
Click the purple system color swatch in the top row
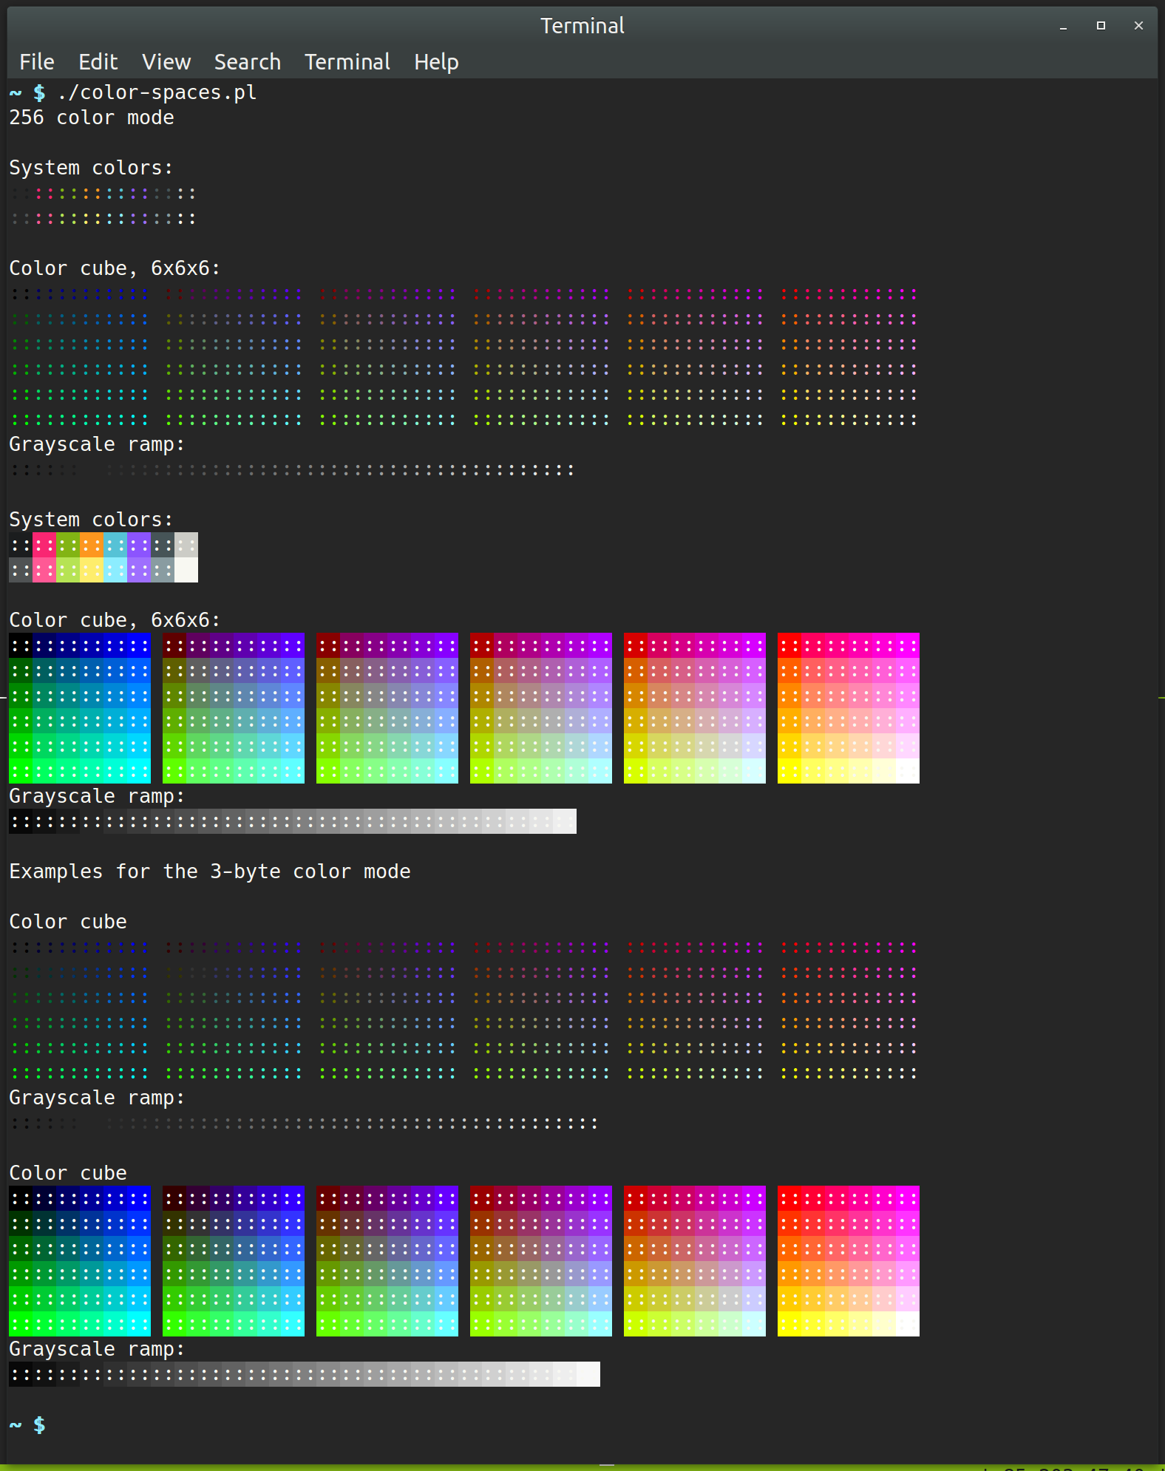139,545
